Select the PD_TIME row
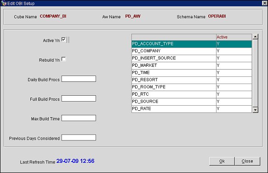Image resolution: width=268 pixels, height=173 pixels. click(192, 73)
